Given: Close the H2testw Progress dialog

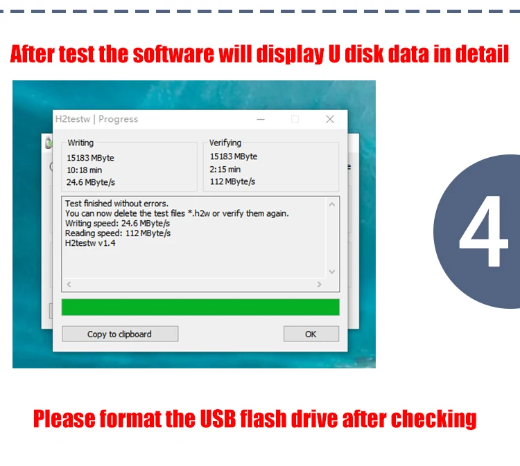Looking at the screenshot, I should [x=329, y=119].
